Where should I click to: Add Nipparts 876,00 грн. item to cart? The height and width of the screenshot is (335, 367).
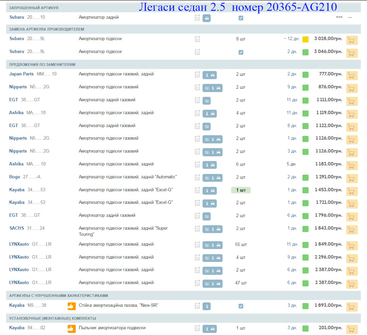pos(352,88)
